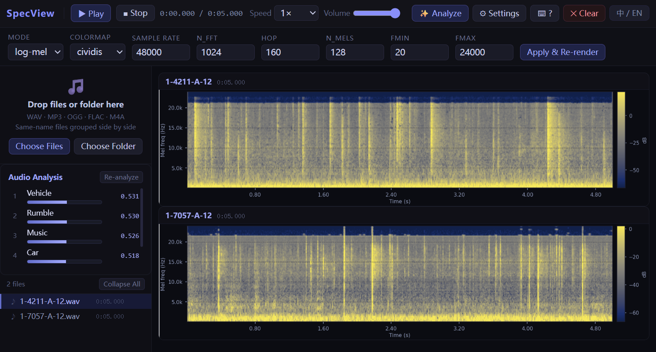This screenshot has height=352, width=656.
Task: Stop audio playback
Action: click(x=136, y=13)
